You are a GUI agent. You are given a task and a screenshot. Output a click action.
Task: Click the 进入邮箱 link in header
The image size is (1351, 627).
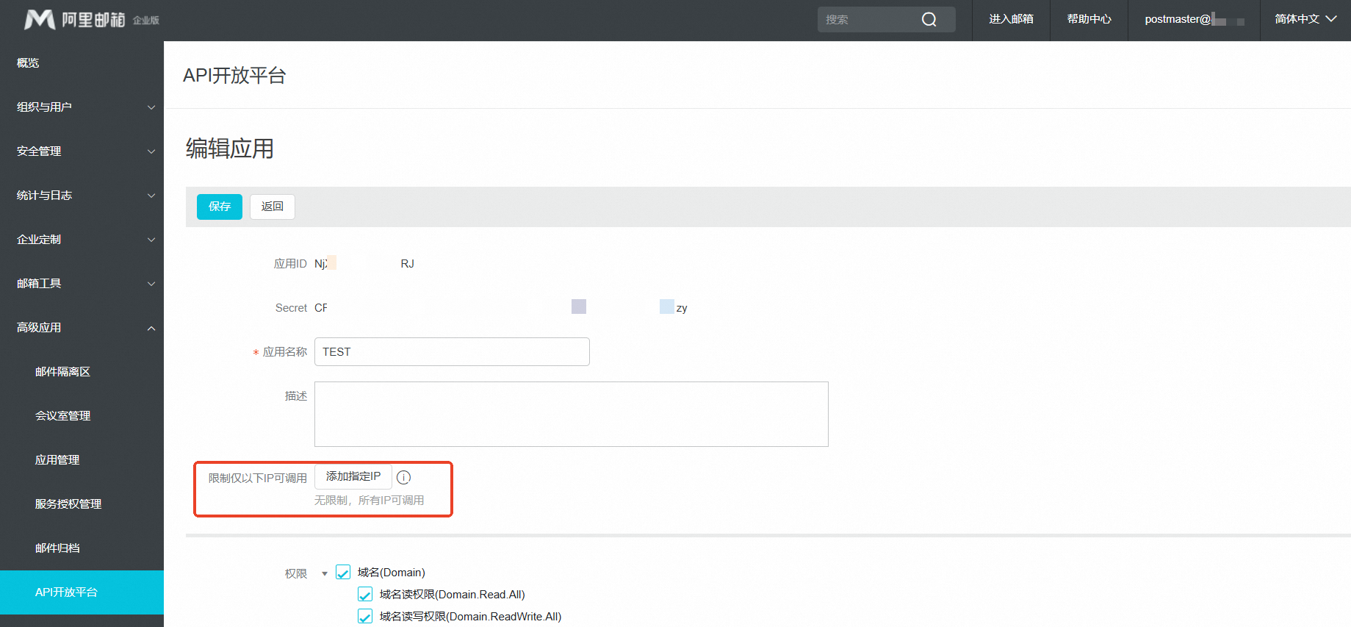pyautogui.click(x=1011, y=20)
